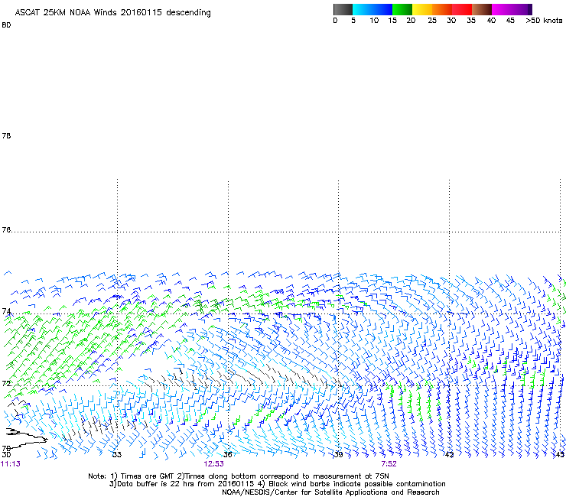Click the 'NOAA/NESDIS/Center for Satellite Applications and Research' credit
The image size is (566, 497).
point(330,492)
